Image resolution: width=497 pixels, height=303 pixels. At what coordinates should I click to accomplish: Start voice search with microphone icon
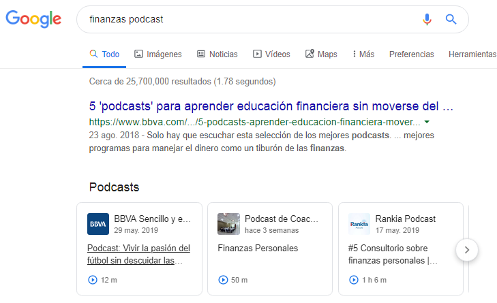point(427,19)
